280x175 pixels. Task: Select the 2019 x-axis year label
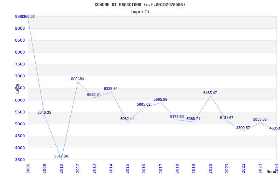[194, 169]
